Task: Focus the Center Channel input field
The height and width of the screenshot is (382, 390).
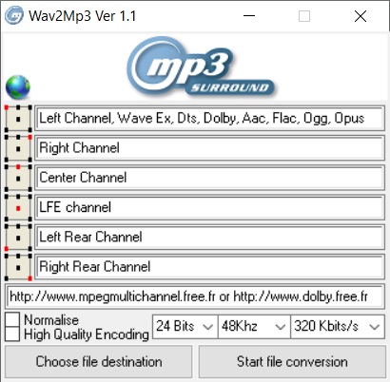Action: 209,178
